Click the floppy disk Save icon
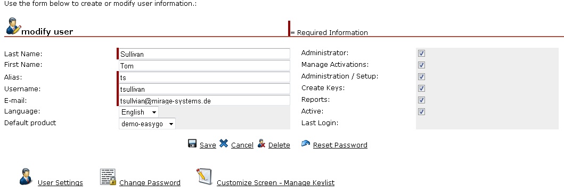The height and width of the screenshot is (192, 564). [192, 143]
